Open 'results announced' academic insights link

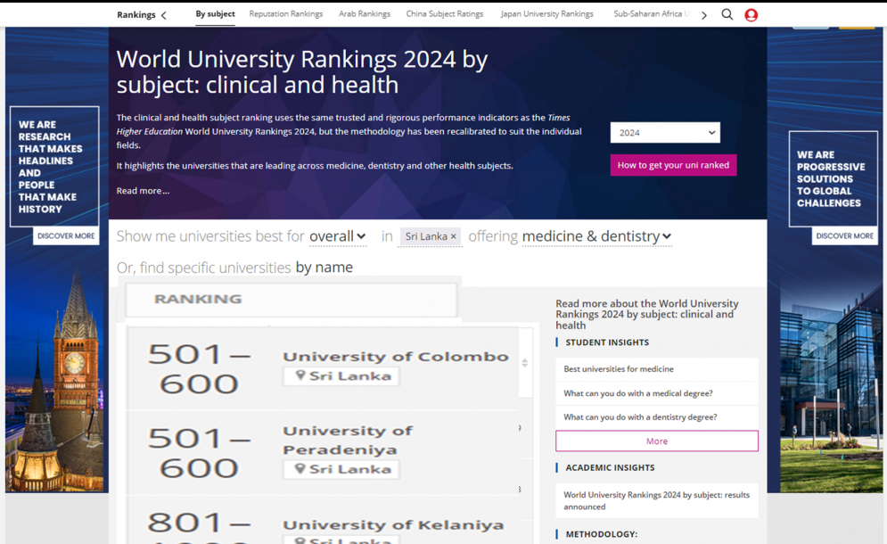pyautogui.click(x=656, y=500)
